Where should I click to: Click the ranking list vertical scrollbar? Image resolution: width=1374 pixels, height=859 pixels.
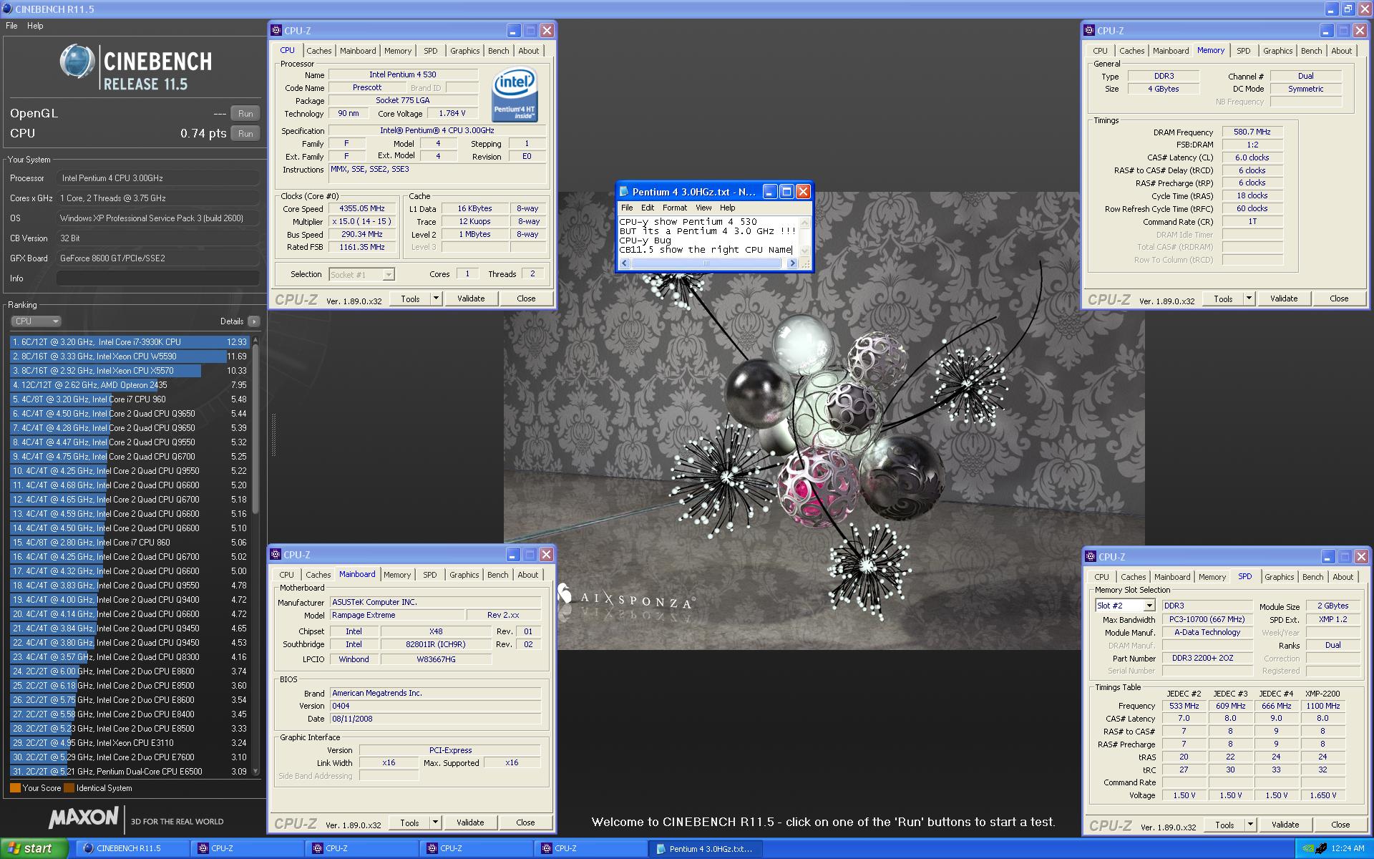[255, 429]
